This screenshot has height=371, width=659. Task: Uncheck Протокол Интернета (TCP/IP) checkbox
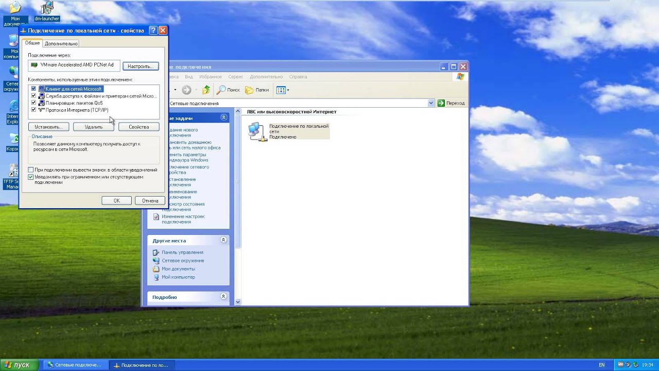[33, 110]
